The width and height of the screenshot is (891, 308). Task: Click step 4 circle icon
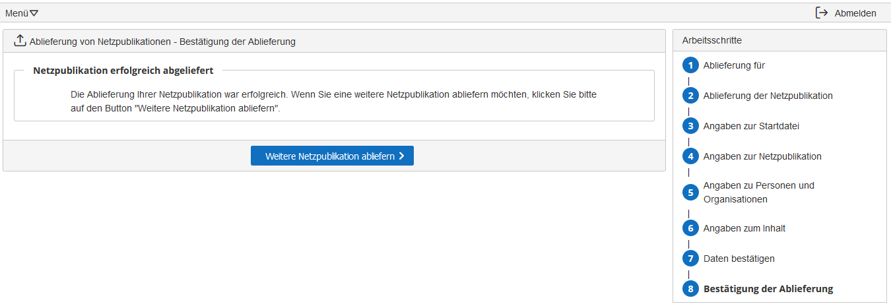690,156
